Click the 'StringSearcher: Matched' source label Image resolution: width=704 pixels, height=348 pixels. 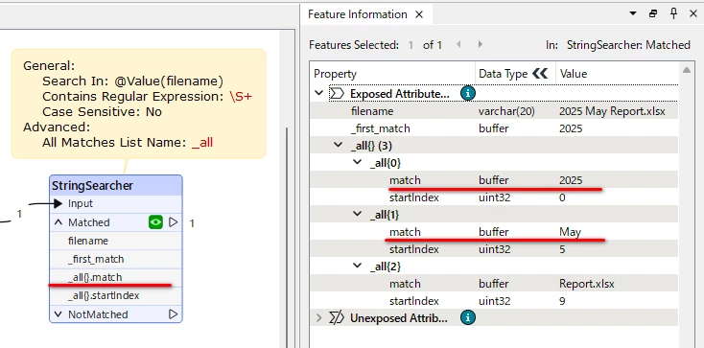(x=628, y=45)
